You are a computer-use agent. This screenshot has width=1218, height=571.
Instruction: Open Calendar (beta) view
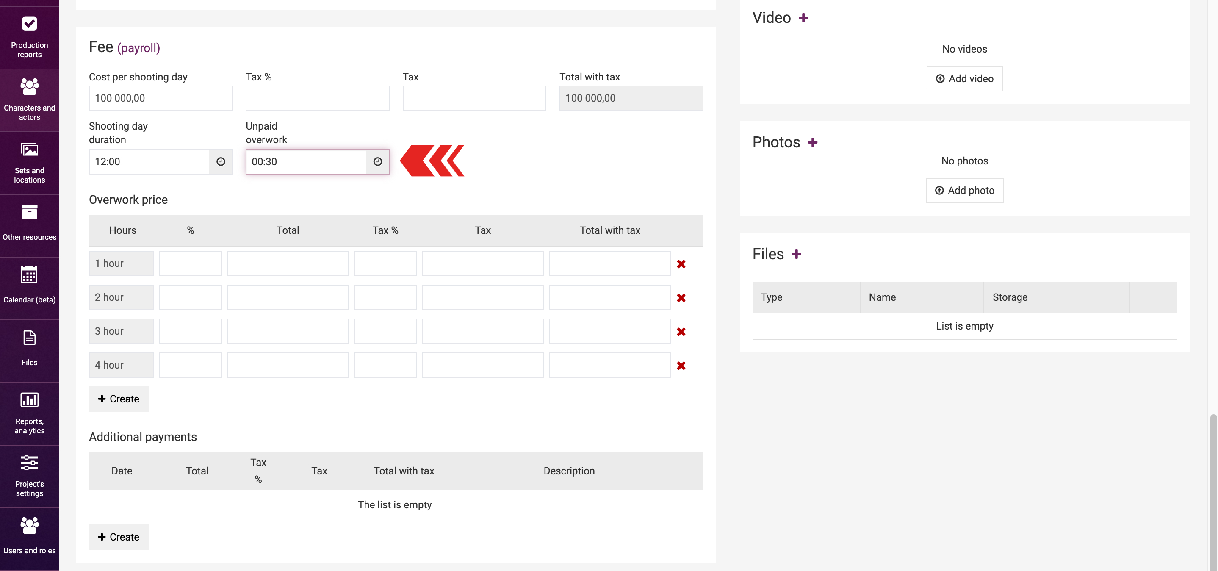[x=29, y=288]
